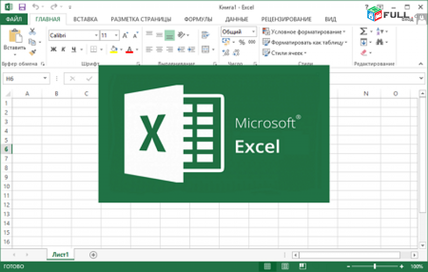Apply percent style

click(242, 42)
